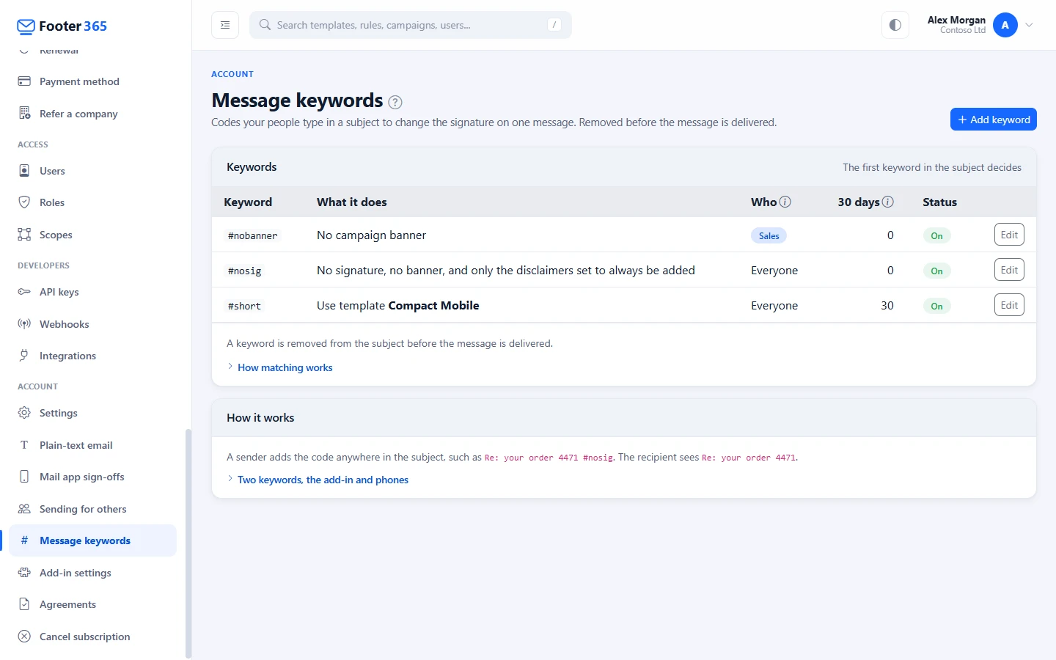Click 'No campaign banner' description
Screen dimensions: 1056x660
371,235
